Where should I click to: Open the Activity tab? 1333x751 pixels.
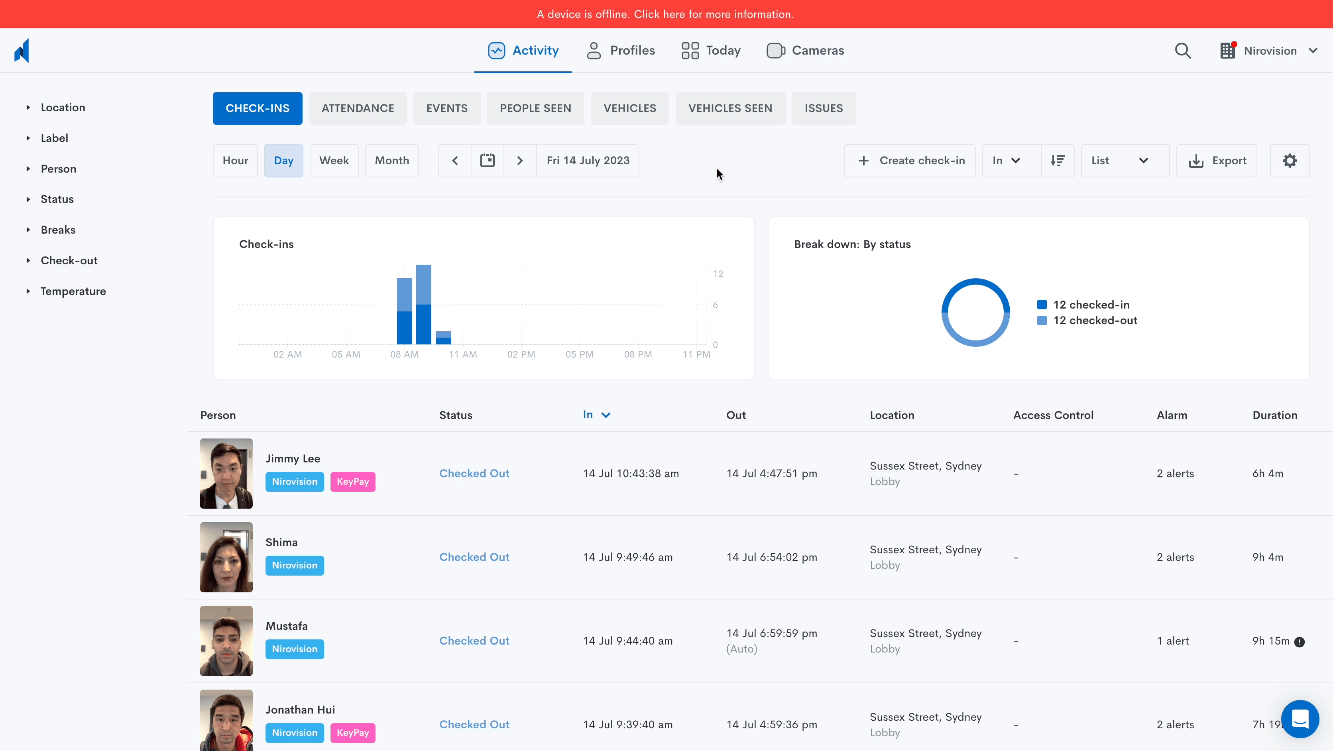click(523, 50)
